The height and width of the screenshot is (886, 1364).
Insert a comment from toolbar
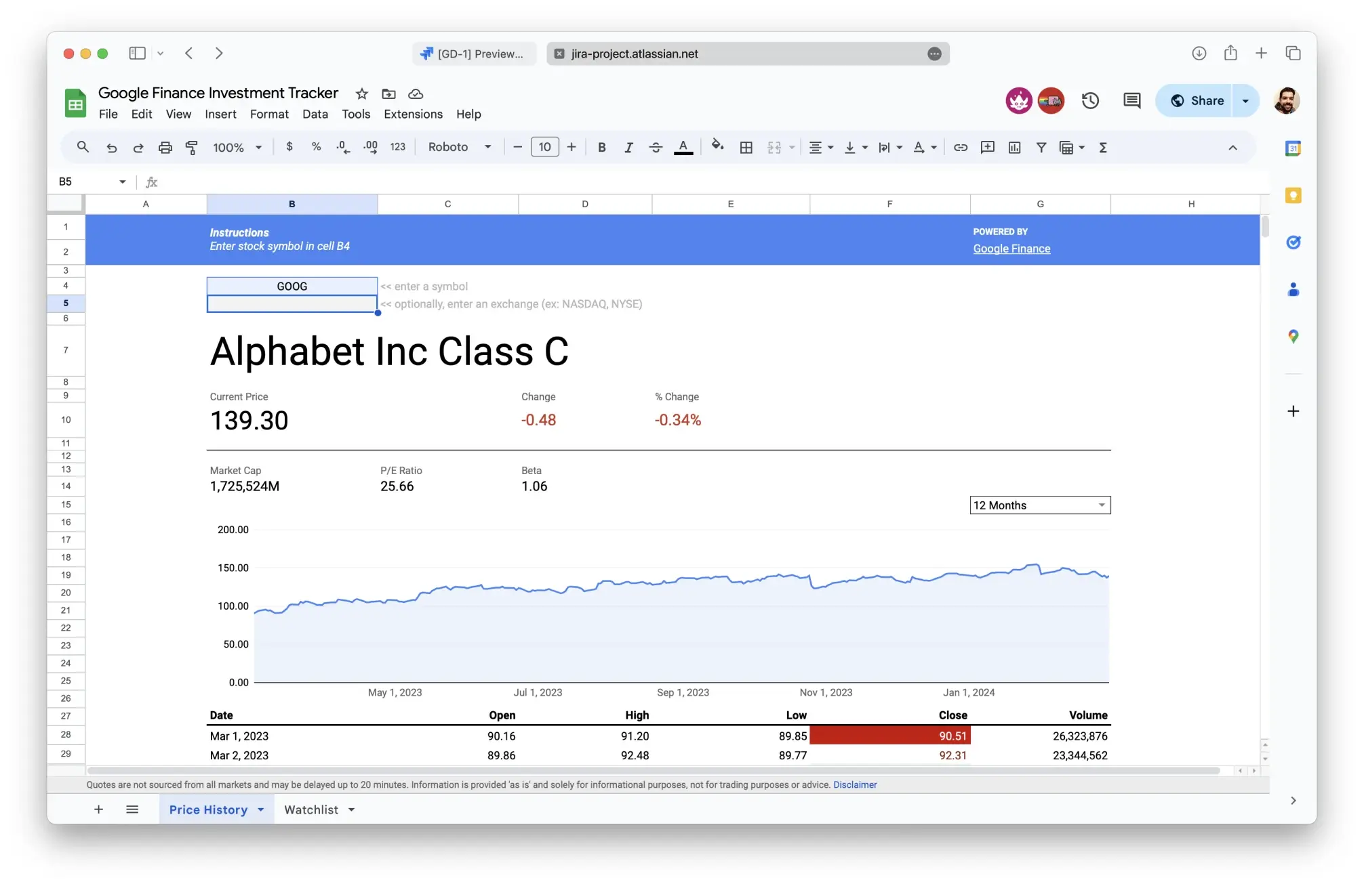(x=988, y=147)
